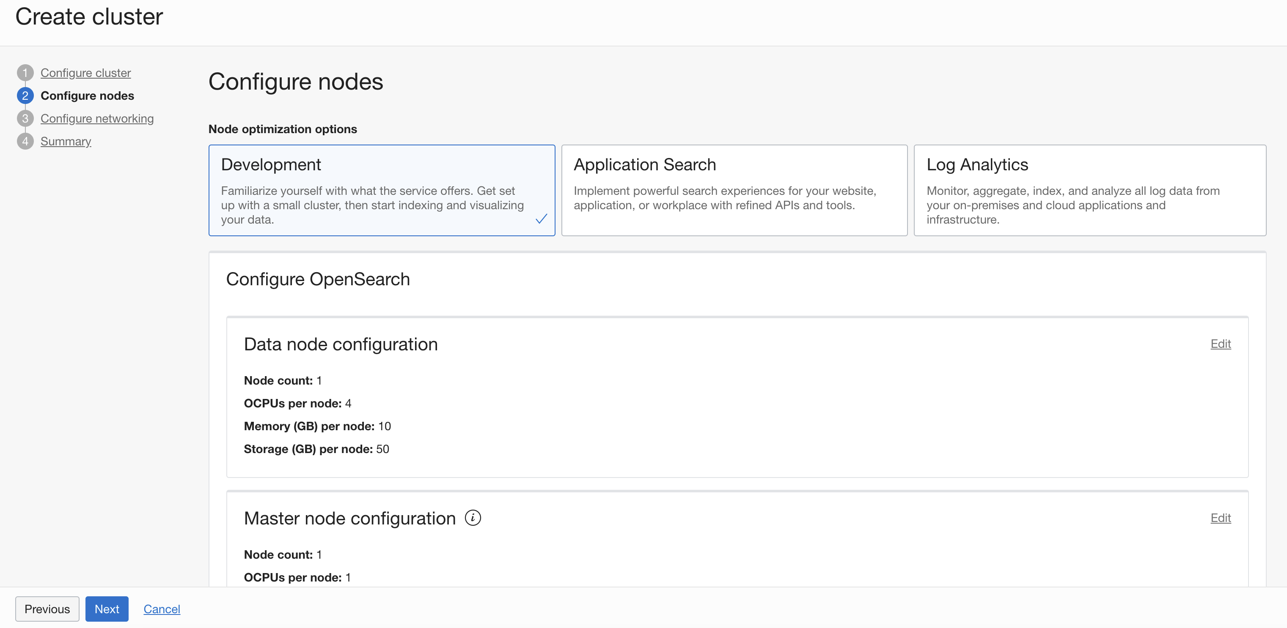The image size is (1287, 628).
Task: Cancel cluster creation
Action: point(161,609)
